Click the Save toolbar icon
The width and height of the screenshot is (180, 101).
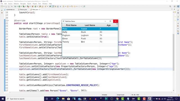coord(6,6)
